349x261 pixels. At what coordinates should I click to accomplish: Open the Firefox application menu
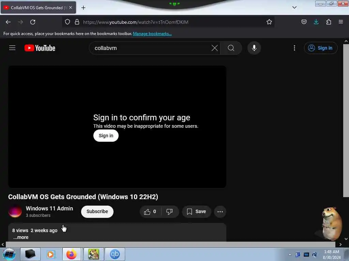(x=341, y=22)
